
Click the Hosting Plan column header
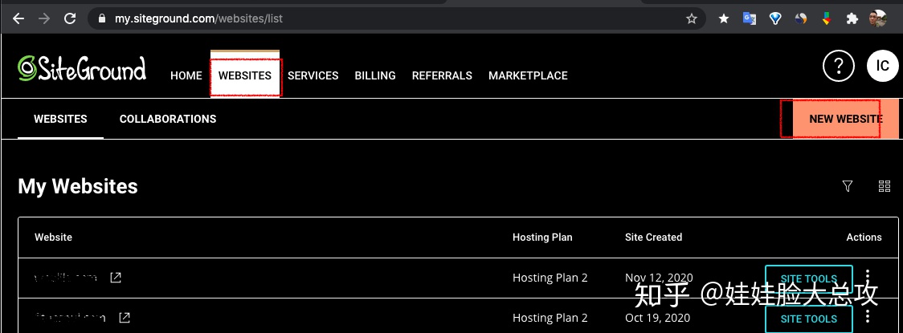[542, 237]
